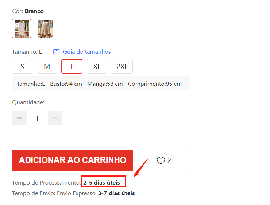This screenshot has width=270, height=205.
Task: Click the Tempo de Processamento label
Action: tap(46, 182)
